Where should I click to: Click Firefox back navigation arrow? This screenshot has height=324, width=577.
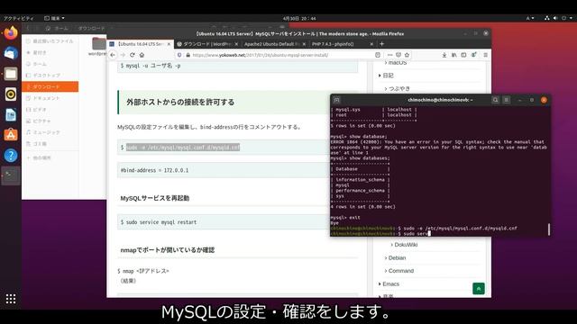point(113,55)
